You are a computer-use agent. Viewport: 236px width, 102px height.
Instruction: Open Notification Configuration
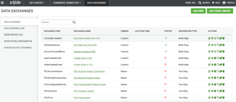18,41
